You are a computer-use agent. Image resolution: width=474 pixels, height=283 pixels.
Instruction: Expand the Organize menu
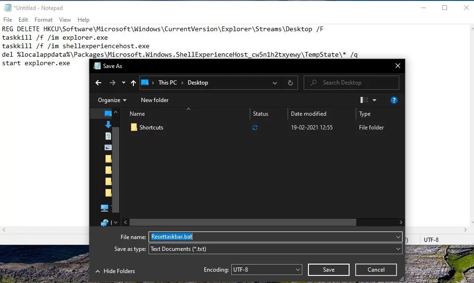coord(112,100)
